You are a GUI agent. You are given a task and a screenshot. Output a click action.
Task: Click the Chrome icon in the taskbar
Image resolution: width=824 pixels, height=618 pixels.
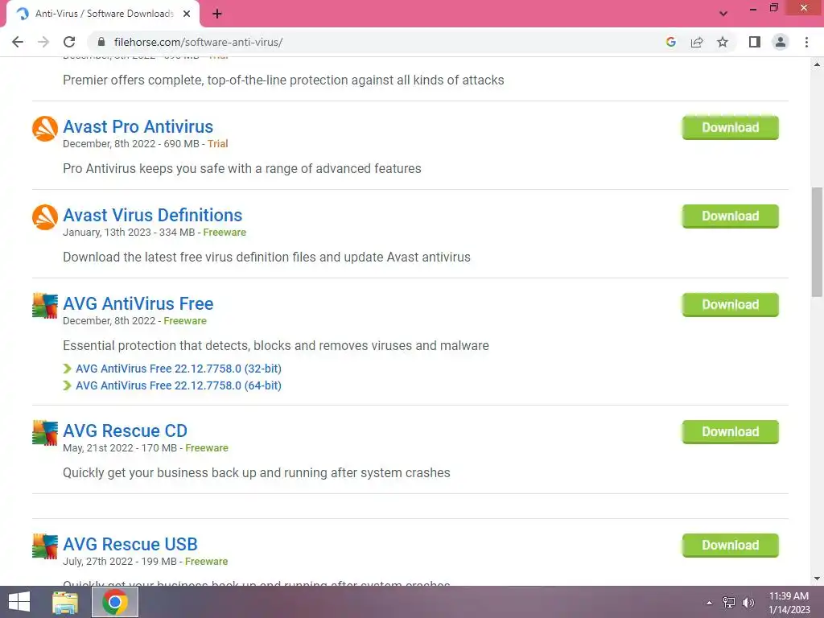[115, 602]
